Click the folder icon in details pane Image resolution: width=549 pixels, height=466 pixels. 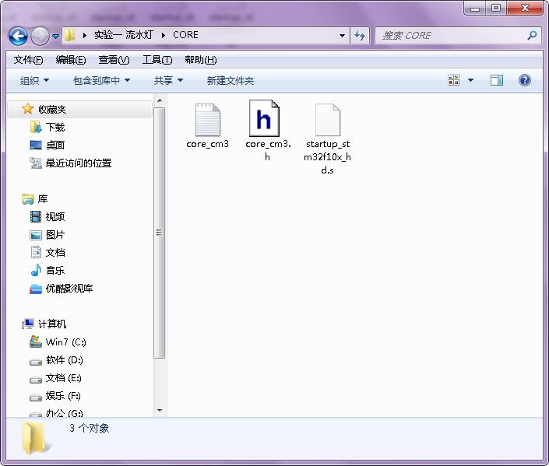(37, 438)
